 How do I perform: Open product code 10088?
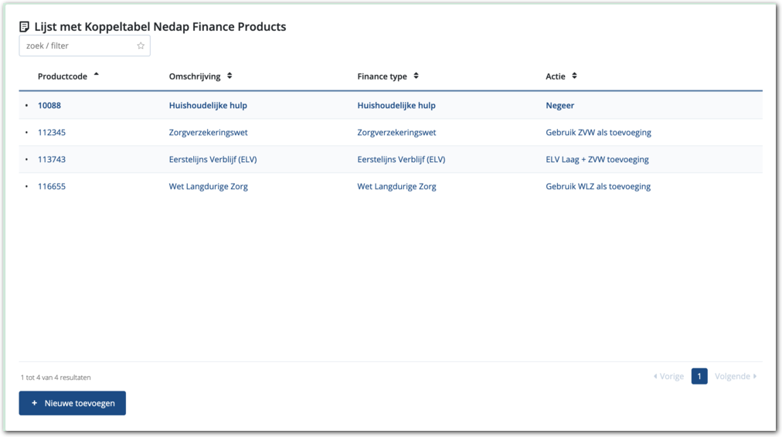[x=49, y=106]
